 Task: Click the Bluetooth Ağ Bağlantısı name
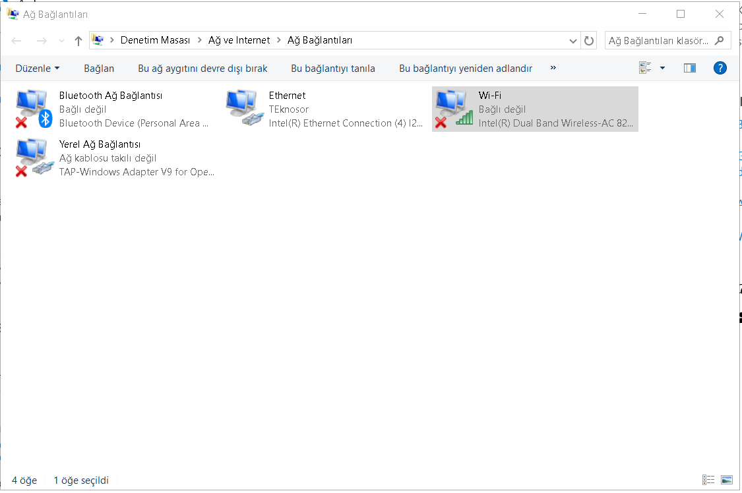pyautogui.click(x=111, y=96)
